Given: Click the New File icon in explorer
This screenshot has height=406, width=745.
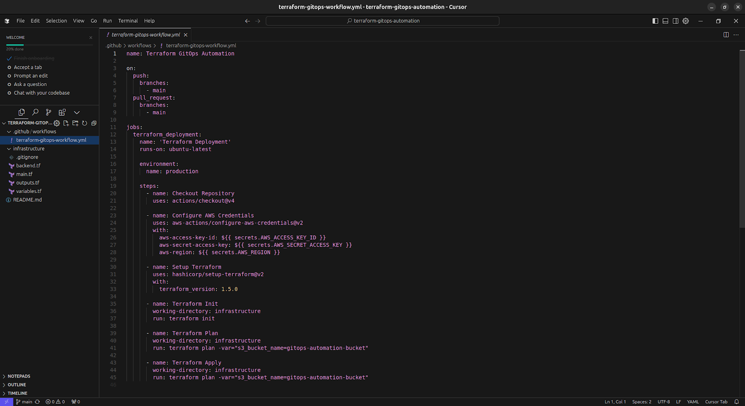Looking at the screenshot, I should pyautogui.click(x=66, y=123).
